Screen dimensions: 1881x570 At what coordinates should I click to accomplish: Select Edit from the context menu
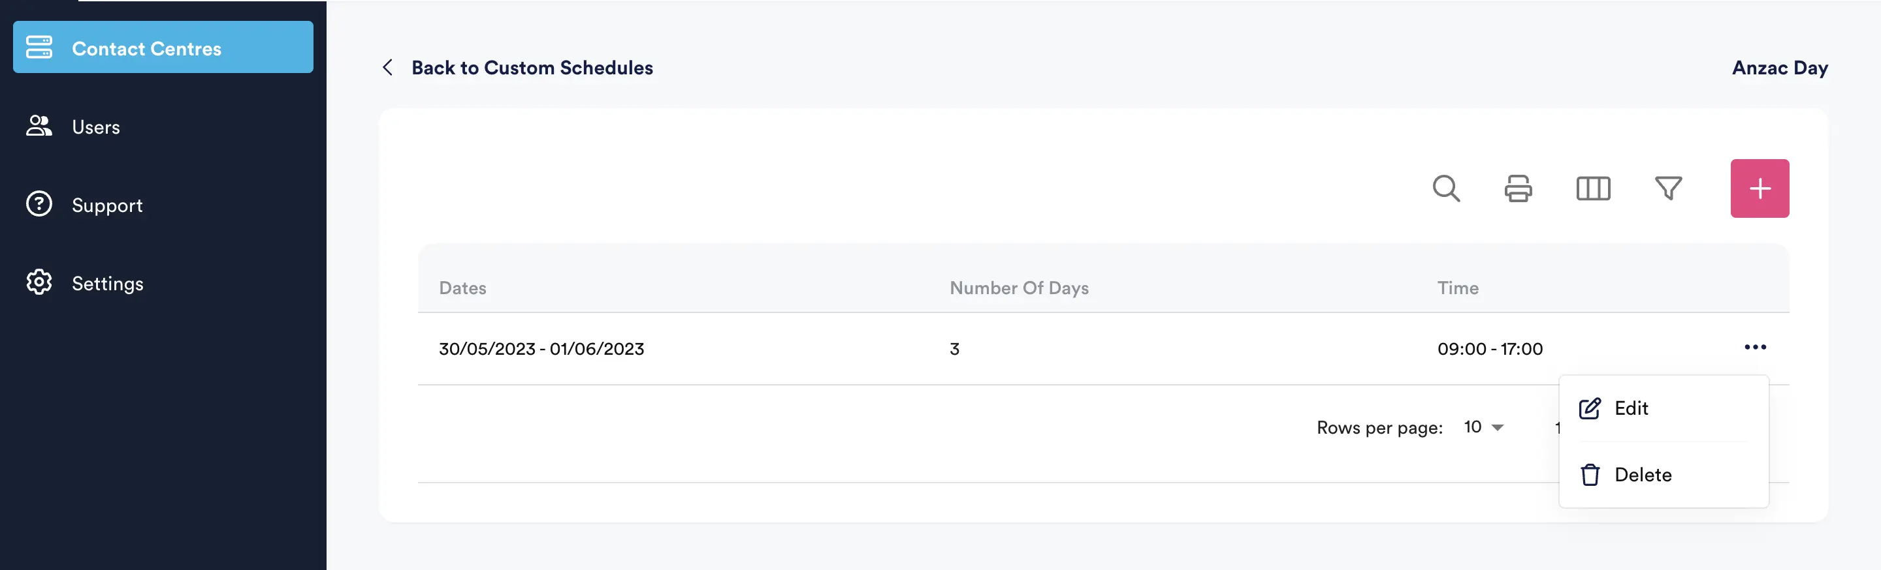[x=1632, y=408]
